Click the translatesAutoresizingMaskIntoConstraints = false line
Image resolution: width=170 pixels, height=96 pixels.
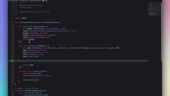[49, 31]
